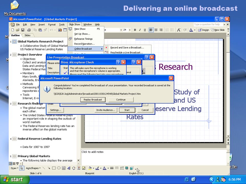Click the Paste clipboard icon
246x184 pixels.
coord(40,30)
